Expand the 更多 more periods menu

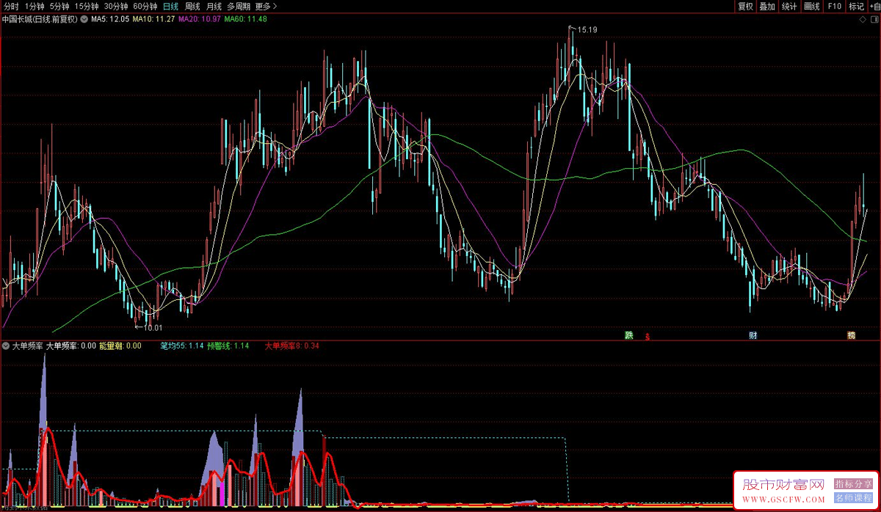266,6
